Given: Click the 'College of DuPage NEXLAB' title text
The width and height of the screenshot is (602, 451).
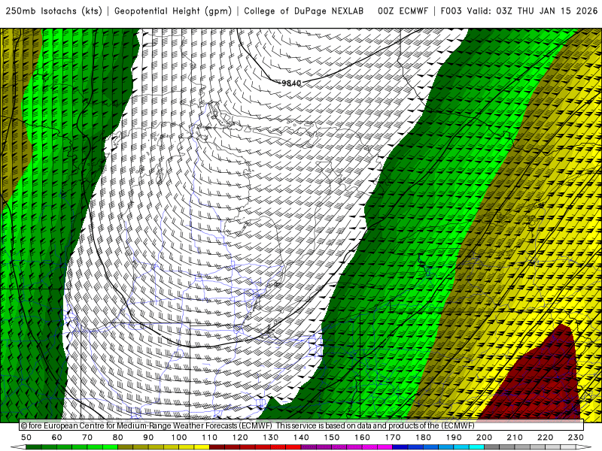Looking at the screenshot, I should click(304, 11).
